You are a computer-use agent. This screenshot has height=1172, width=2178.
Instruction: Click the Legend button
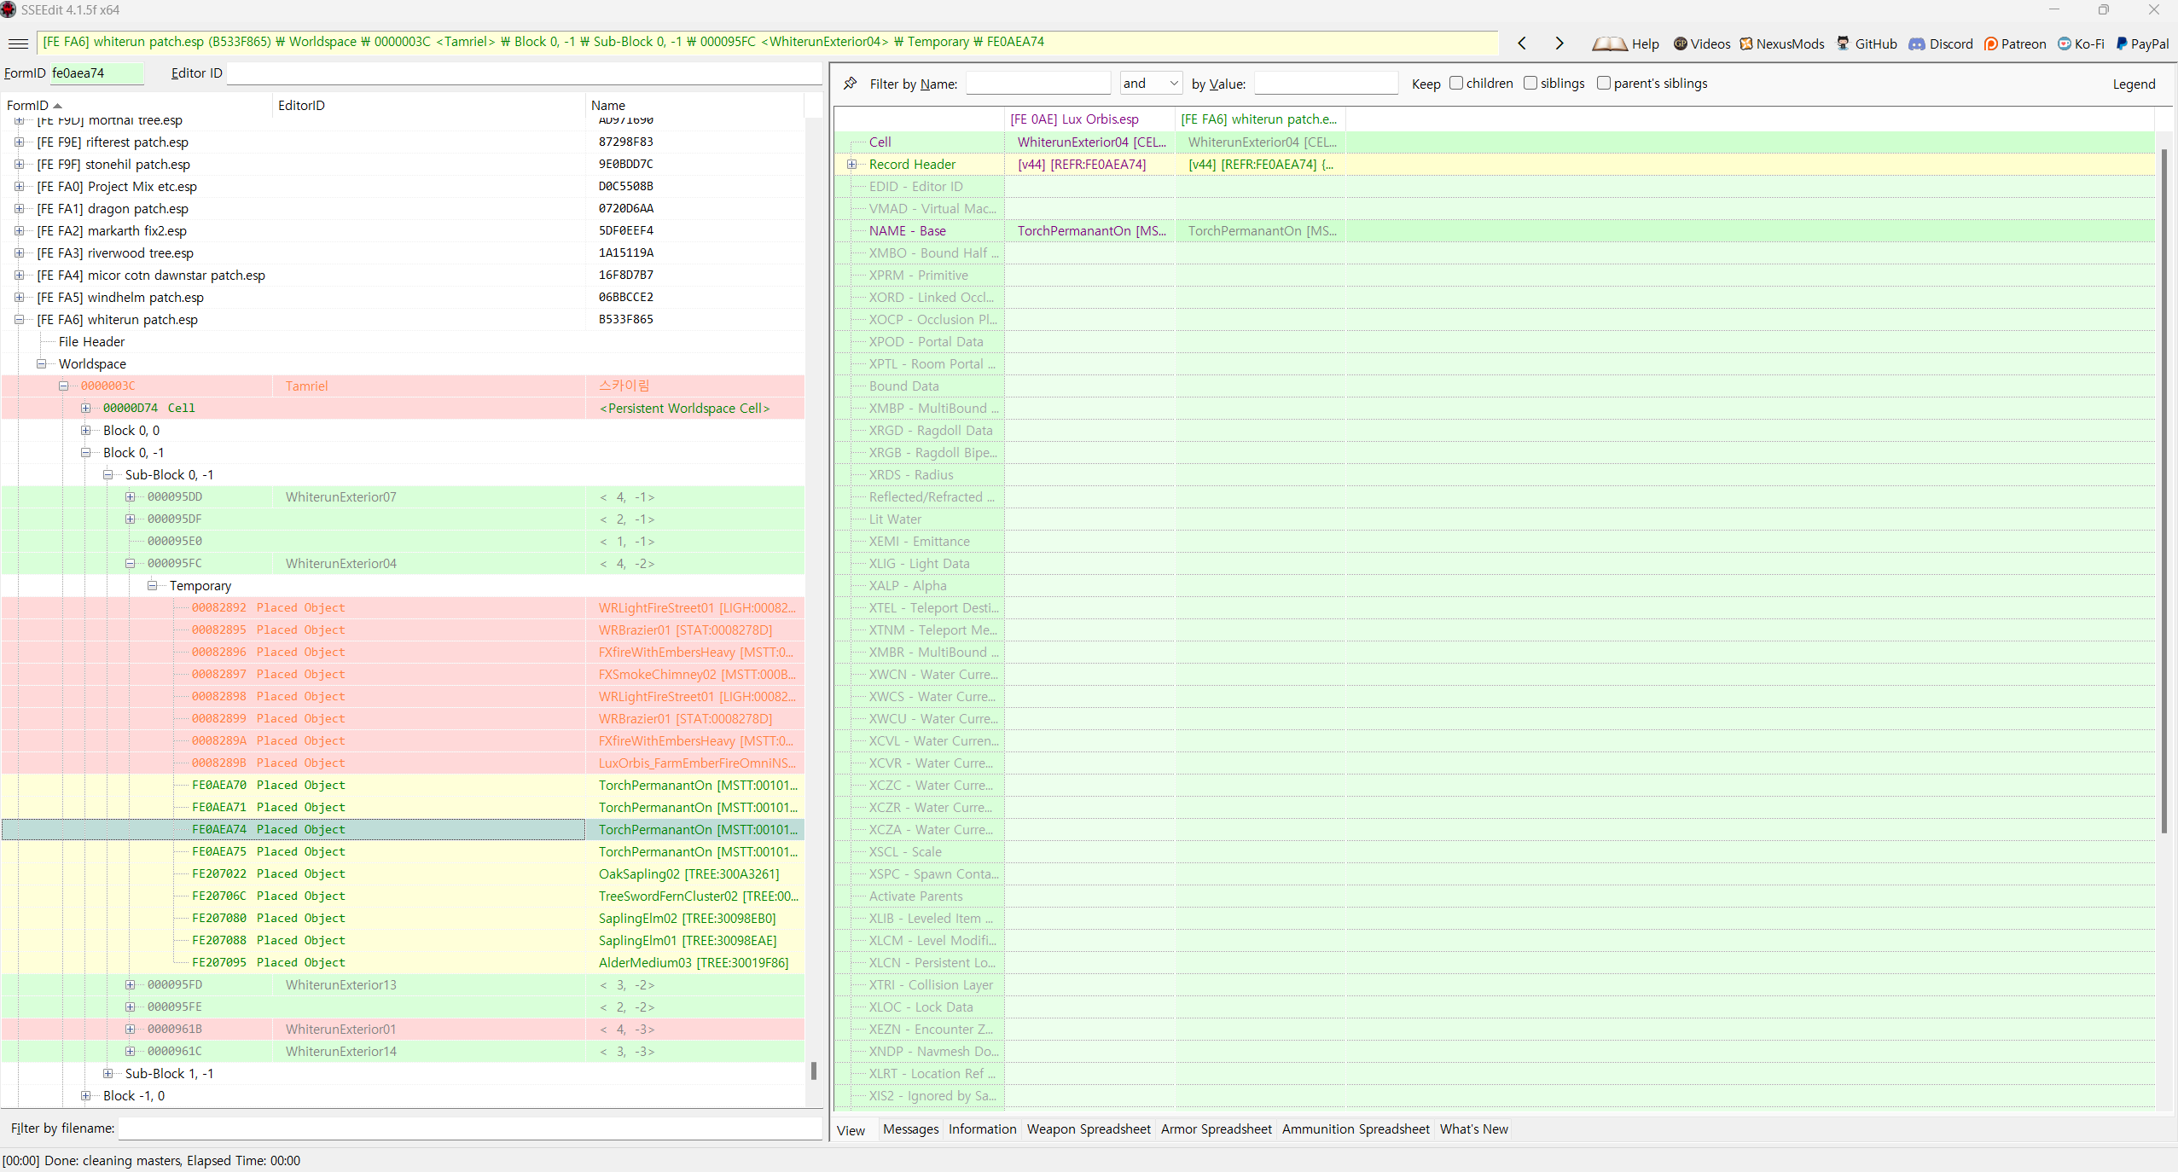[2133, 84]
